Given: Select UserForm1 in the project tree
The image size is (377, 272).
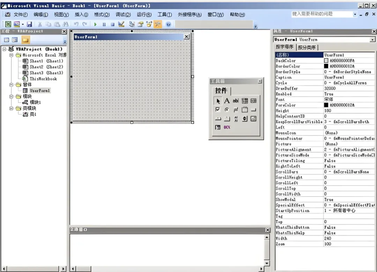Looking at the screenshot, I should 40,91.
